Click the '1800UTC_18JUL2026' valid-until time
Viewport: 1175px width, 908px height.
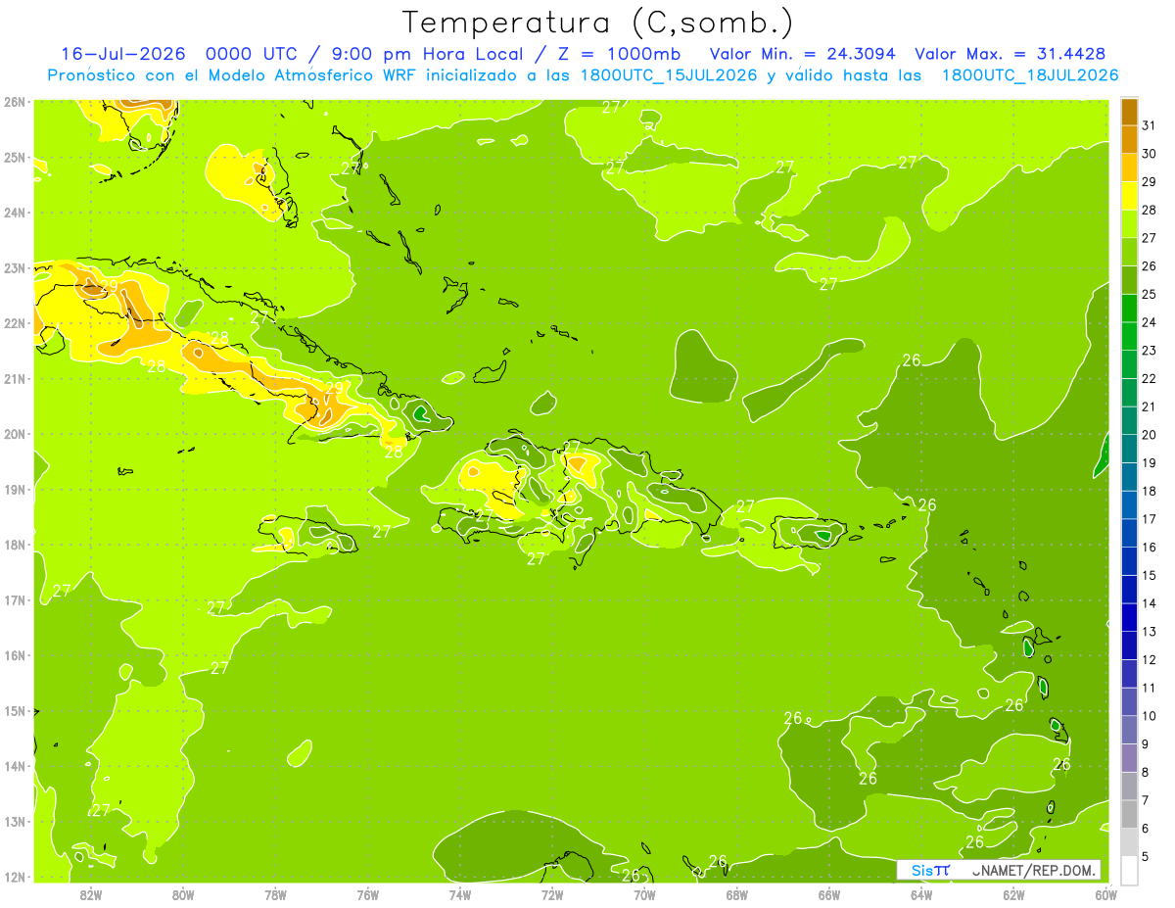[x=1030, y=75]
